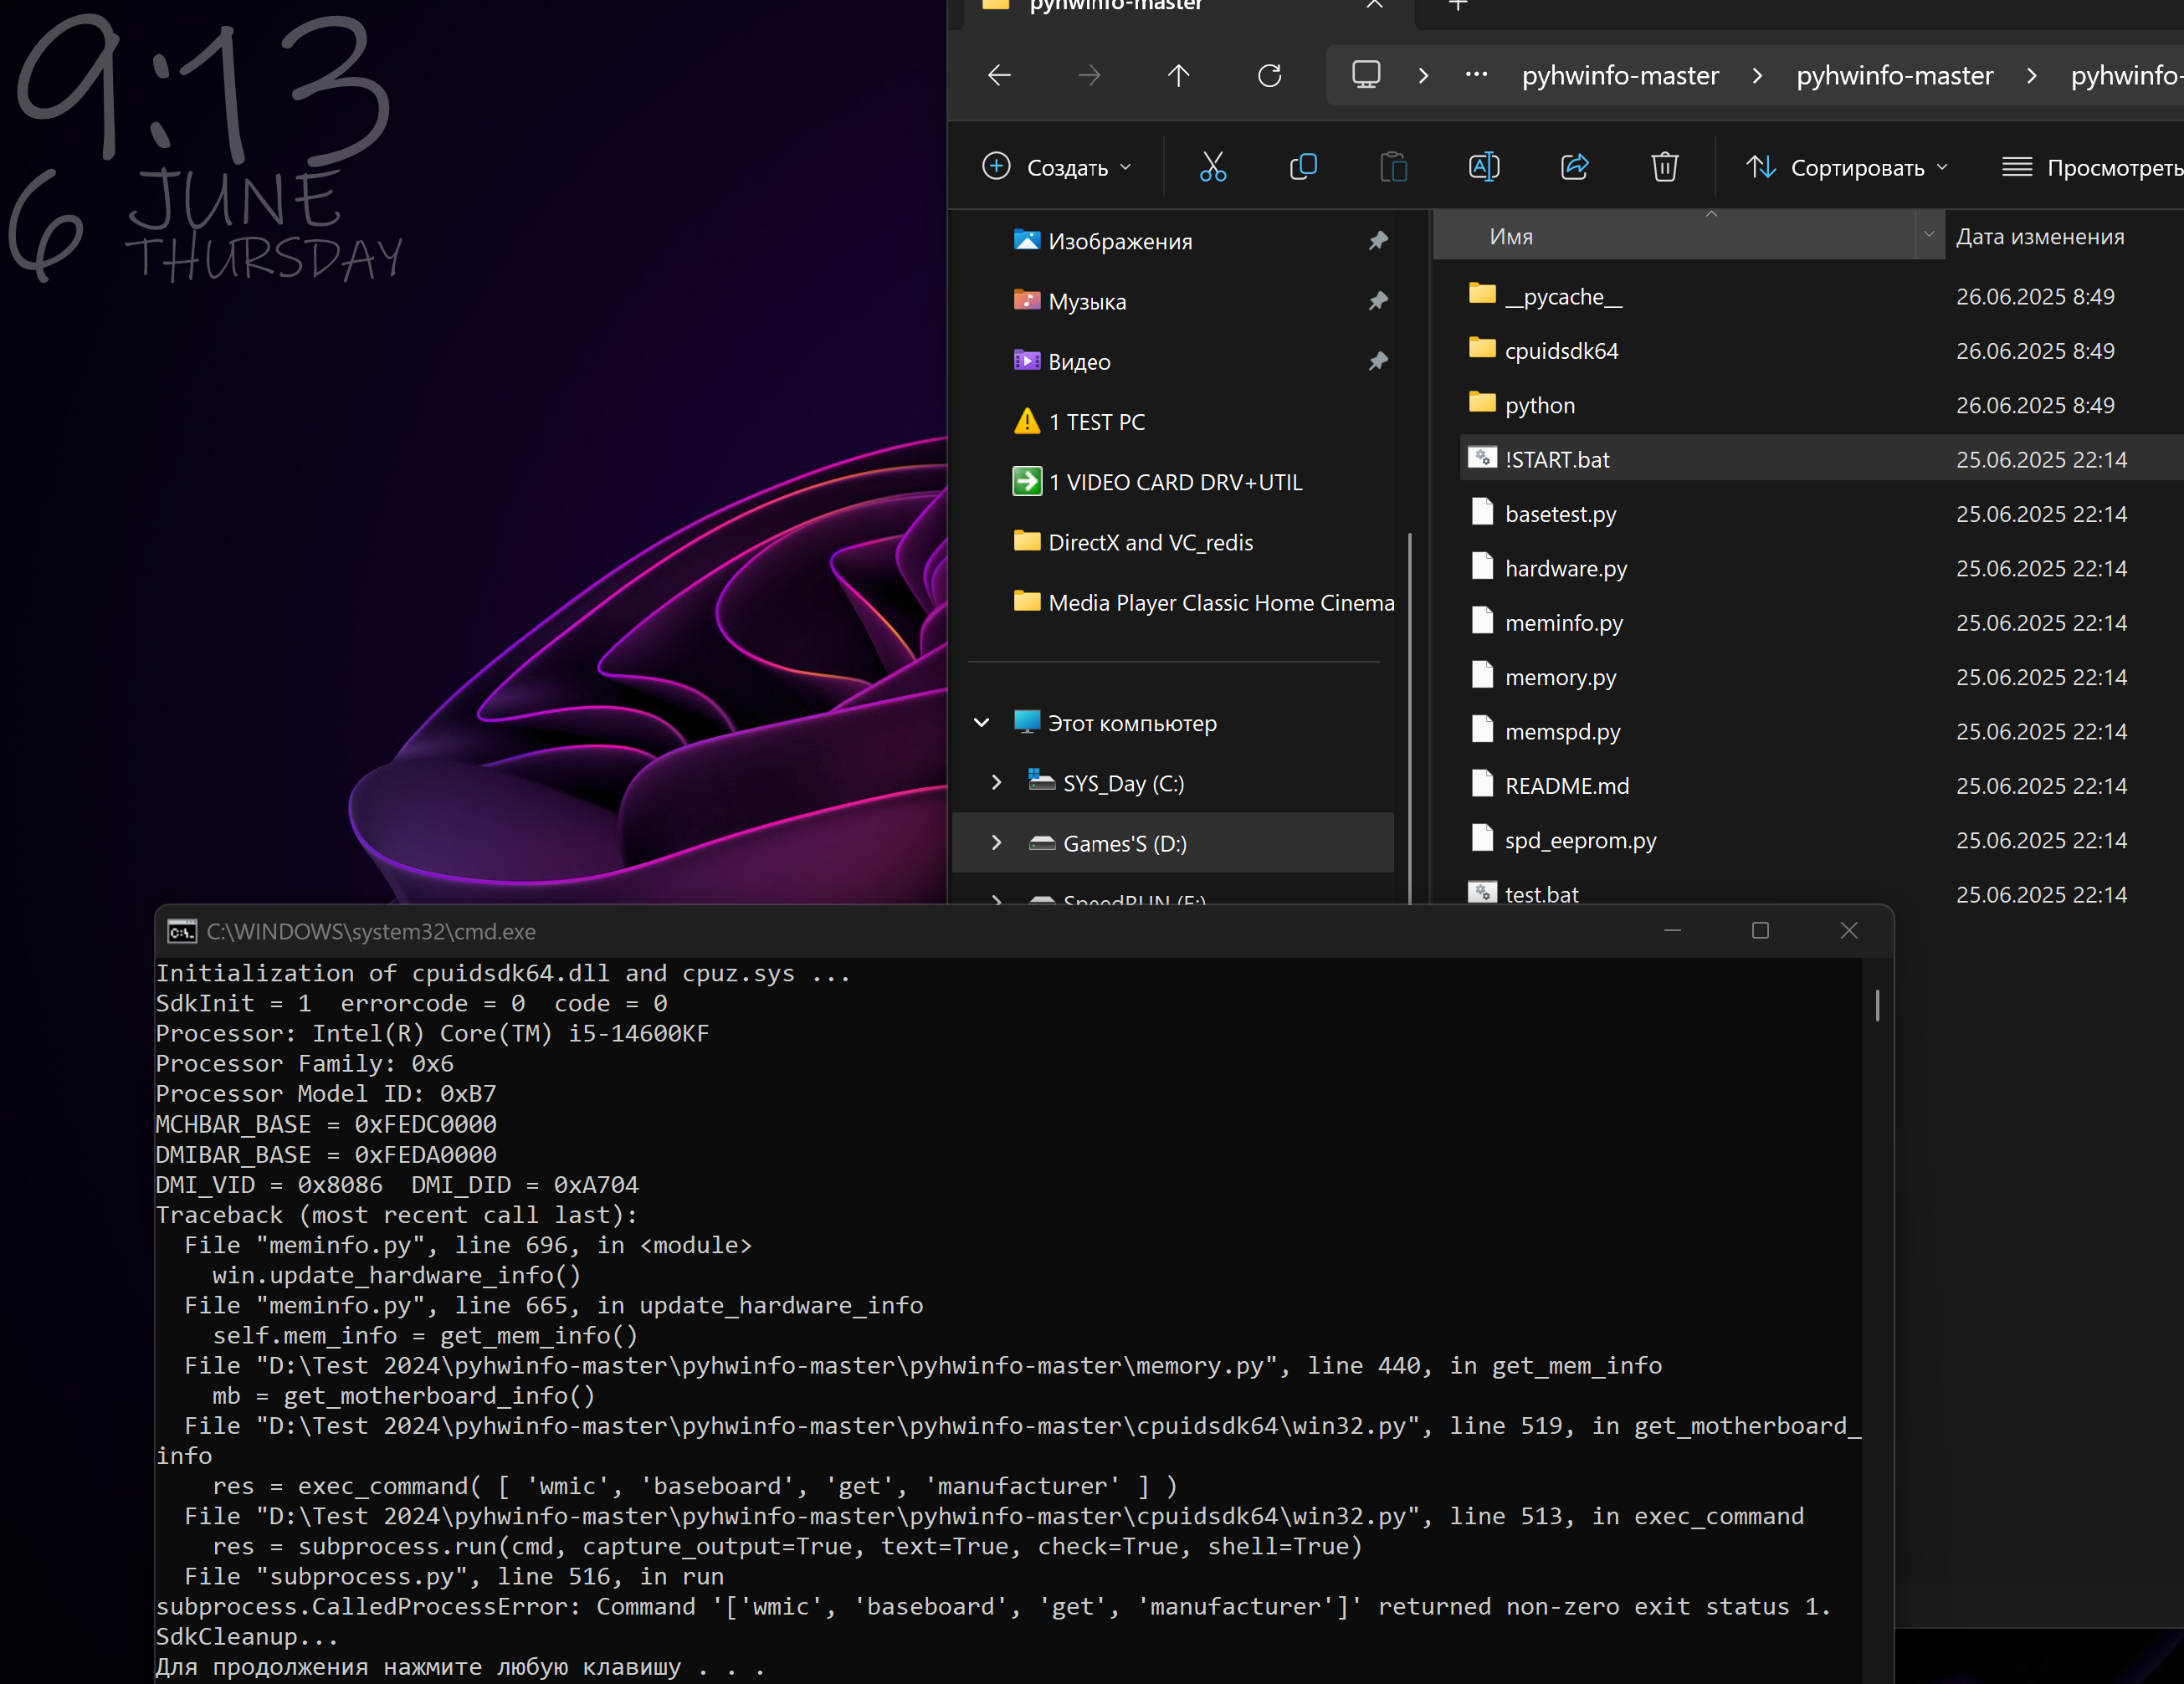Click the Copy icon in Explorer toolbar
Image resolution: width=2184 pixels, height=1684 pixels.
pyautogui.click(x=1303, y=167)
